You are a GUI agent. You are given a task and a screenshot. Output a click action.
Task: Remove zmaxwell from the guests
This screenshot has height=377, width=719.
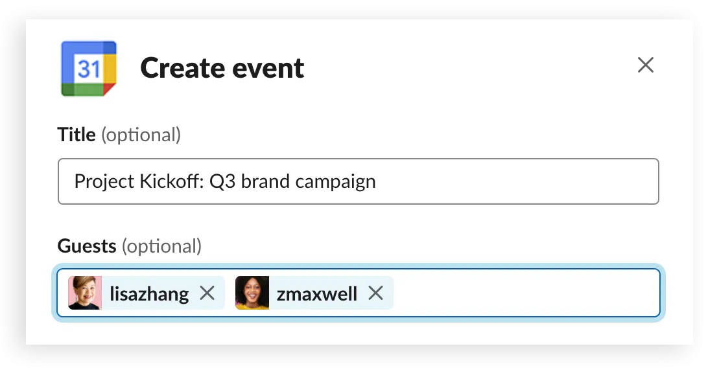point(375,293)
